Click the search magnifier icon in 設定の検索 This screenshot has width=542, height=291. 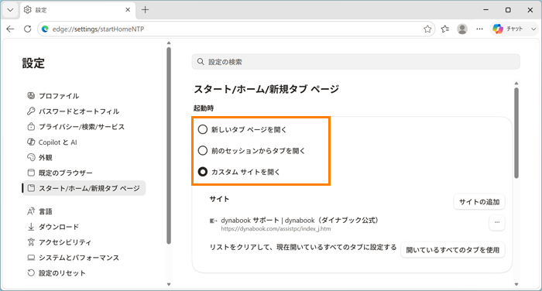[201, 61]
